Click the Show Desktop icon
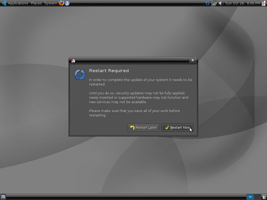Viewport: 267px width, 200px height. point(3,197)
